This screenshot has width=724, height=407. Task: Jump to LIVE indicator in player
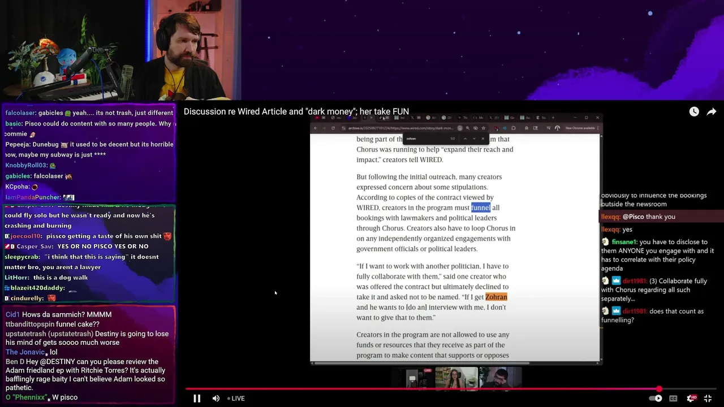(236, 399)
